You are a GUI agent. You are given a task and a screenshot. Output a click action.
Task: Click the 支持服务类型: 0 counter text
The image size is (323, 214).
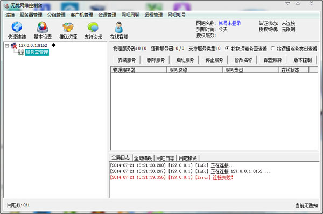[x=205, y=49]
